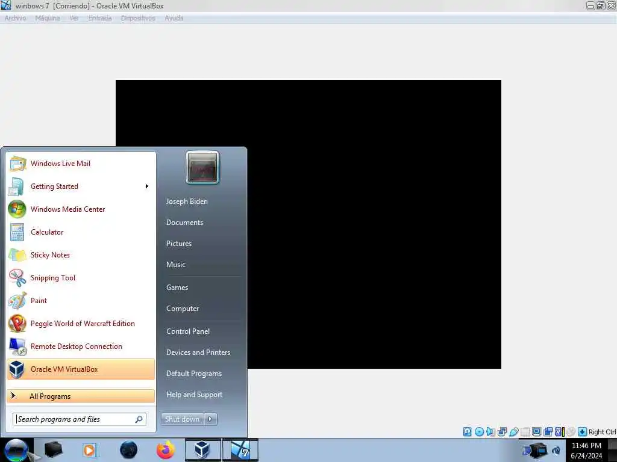Open Default Programs
The height and width of the screenshot is (462, 617).
pyautogui.click(x=194, y=374)
